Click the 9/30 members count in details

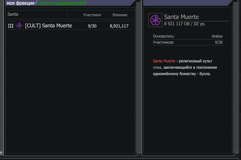coord(218,42)
